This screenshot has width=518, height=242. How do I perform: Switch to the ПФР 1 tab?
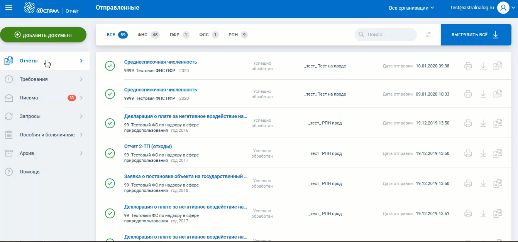179,35
